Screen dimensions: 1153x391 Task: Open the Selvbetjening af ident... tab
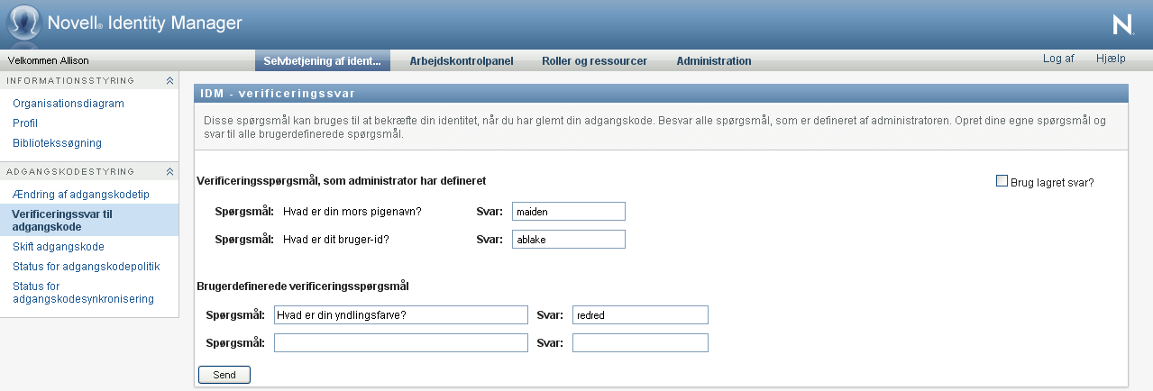coord(323,61)
